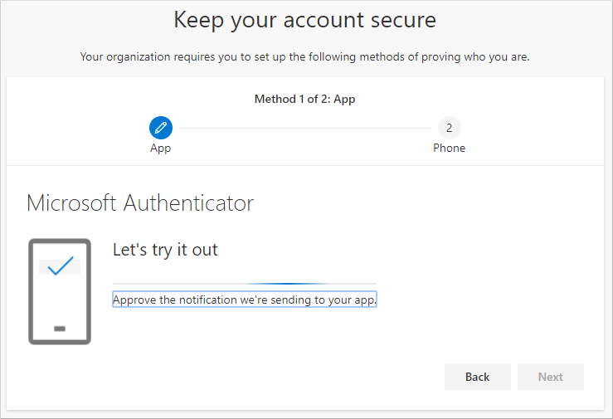Go back with the Back button
The image size is (613, 419).
477,377
